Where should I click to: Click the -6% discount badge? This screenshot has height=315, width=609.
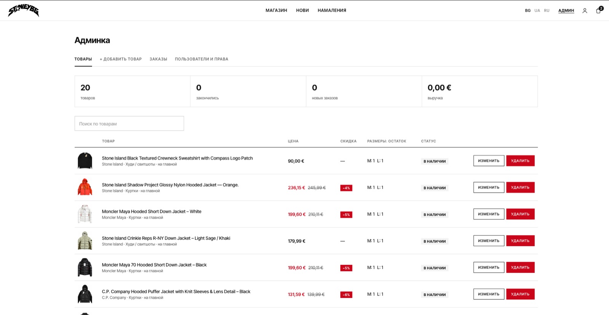346,294
